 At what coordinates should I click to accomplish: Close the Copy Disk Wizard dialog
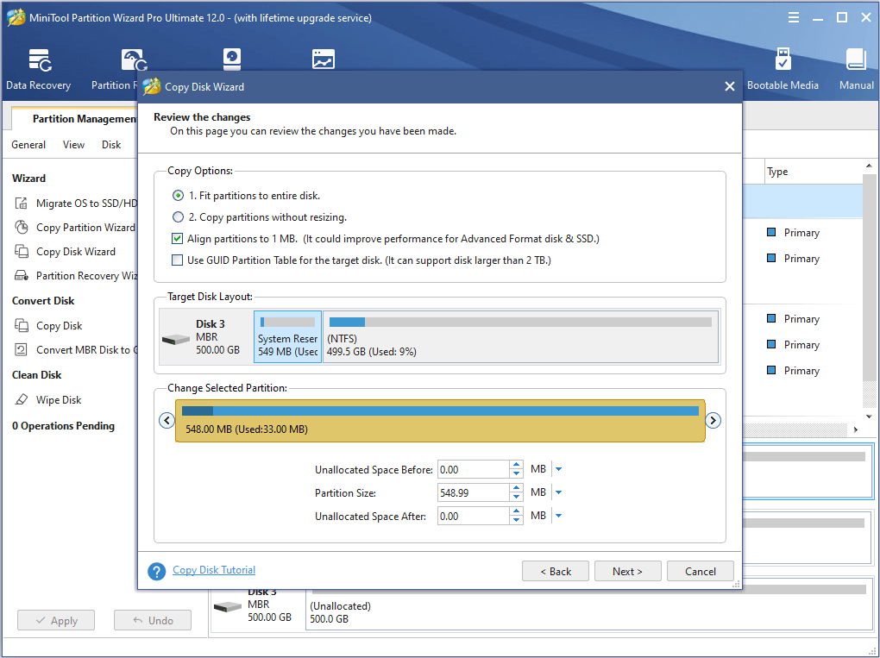click(x=730, y=86)
